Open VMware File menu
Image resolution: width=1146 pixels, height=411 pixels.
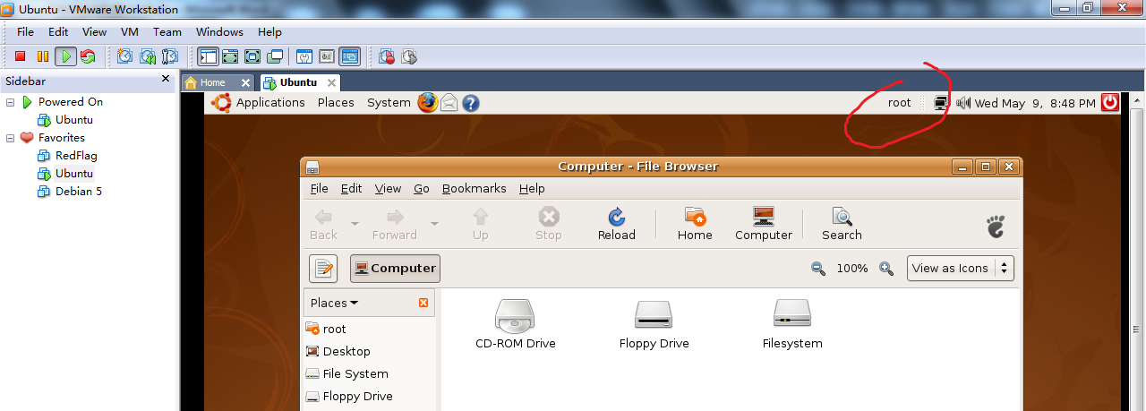point(25,31)
